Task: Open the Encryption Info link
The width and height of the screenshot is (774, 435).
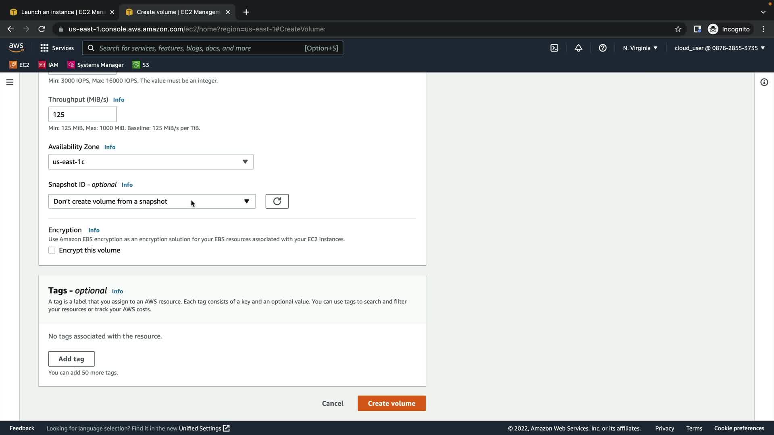Action: point(94,230)
